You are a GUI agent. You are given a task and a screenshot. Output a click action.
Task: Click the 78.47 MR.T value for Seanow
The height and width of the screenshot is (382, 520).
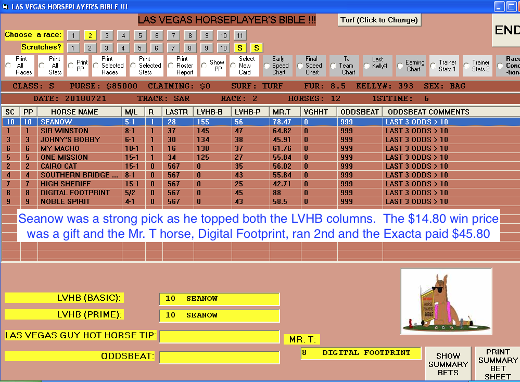coord(285,122)
